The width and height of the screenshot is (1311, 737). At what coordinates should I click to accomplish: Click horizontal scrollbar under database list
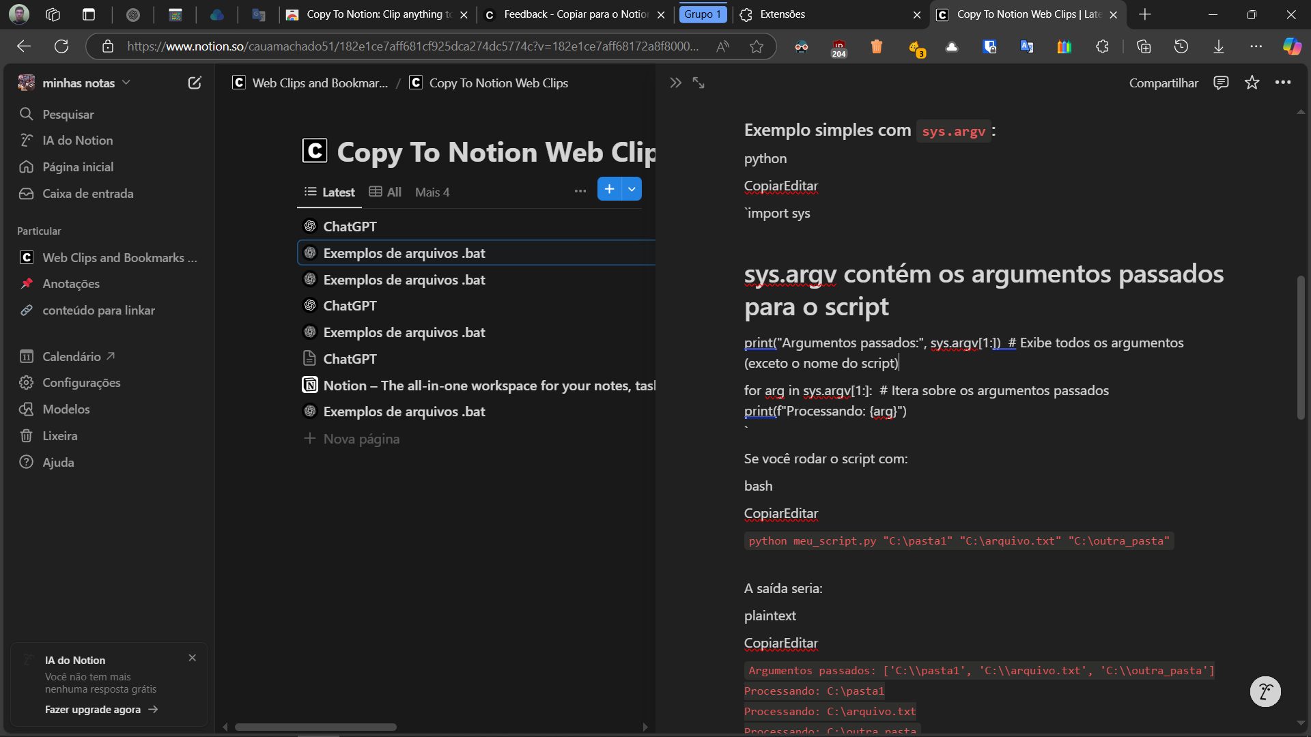point(315,727)
